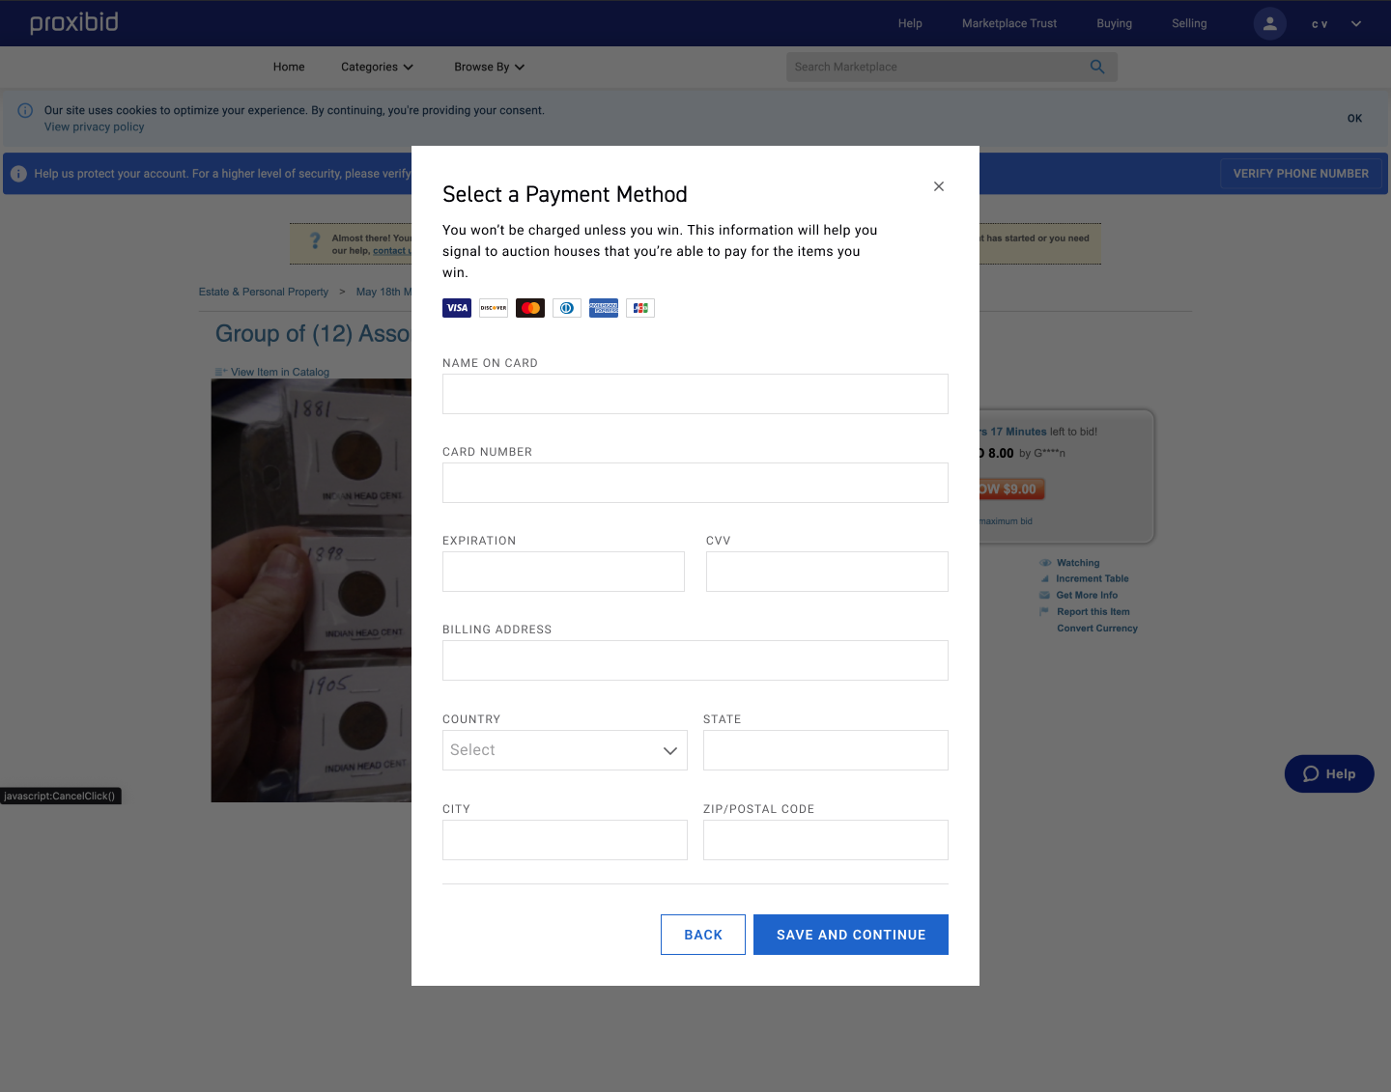Open Estate & Personal Property breadcrumb
The width and height of the screenshot is (1391, 1092).
[x=264, y=292]
